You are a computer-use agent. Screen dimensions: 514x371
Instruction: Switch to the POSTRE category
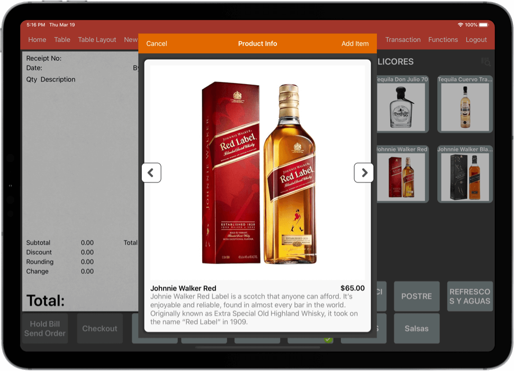click(417, 296)
